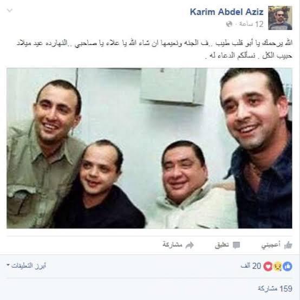Click the sad face reaction icon
The height and width of the screenshot is (300, 300).
278,266
